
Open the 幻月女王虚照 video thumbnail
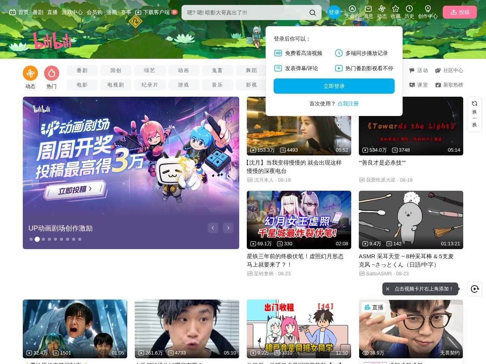pyautogui.click(x=299, y=220)
